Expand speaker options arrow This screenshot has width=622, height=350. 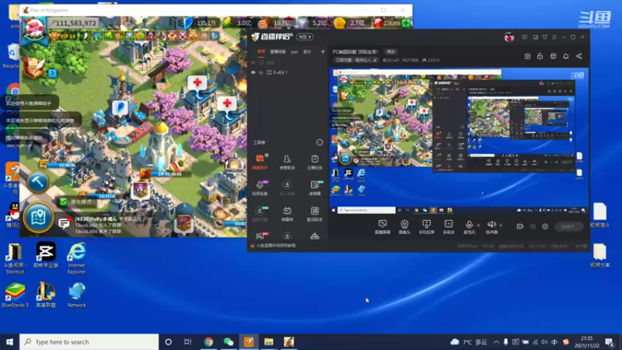pyautogui.click(x=501, y=226)
